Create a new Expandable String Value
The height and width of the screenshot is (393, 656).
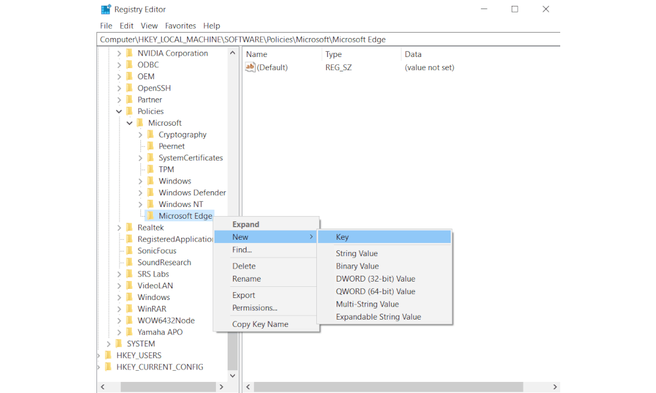(x=384, y=316)
